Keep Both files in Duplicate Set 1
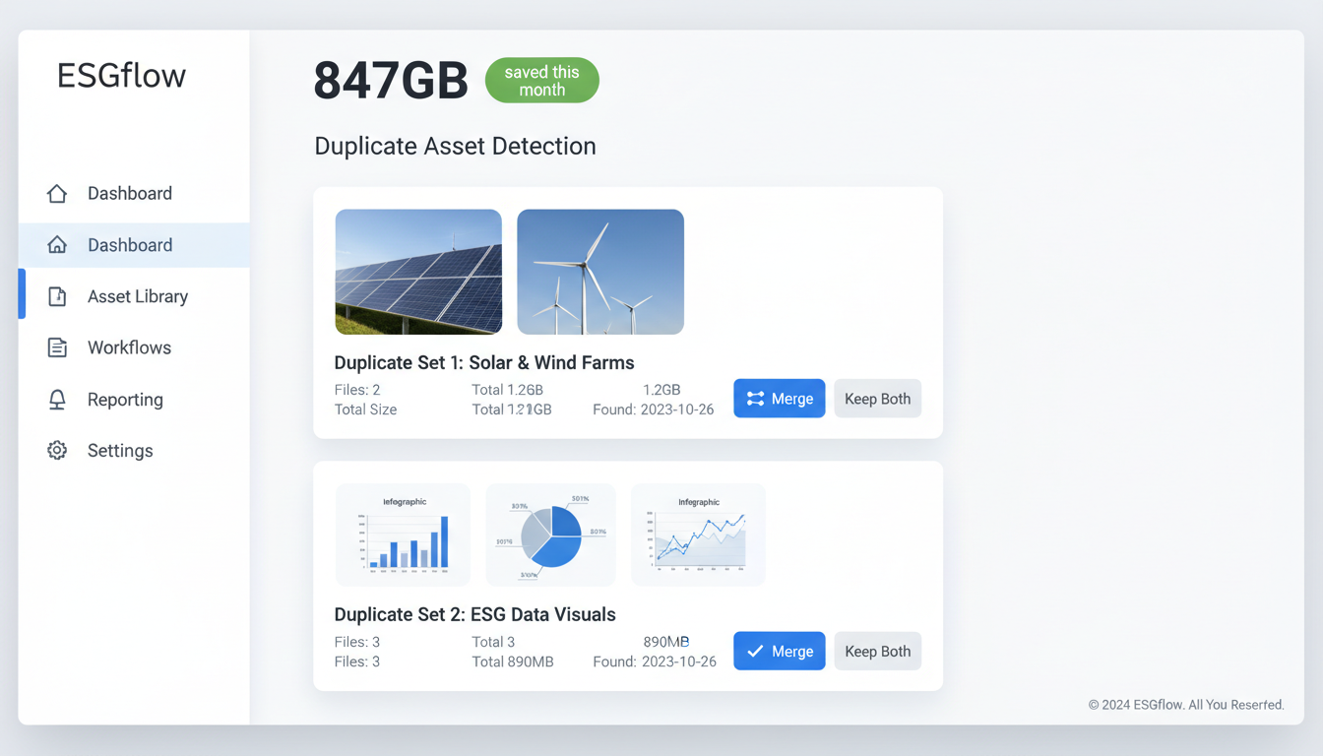Viewport: 1323px width, 756px height. [x=877, y=399]
